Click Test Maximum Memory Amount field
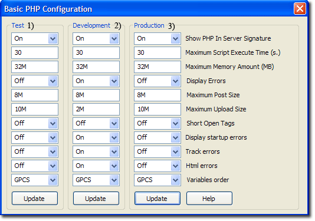Viewport: 315px width, 221px height. (x=35, y=67)
